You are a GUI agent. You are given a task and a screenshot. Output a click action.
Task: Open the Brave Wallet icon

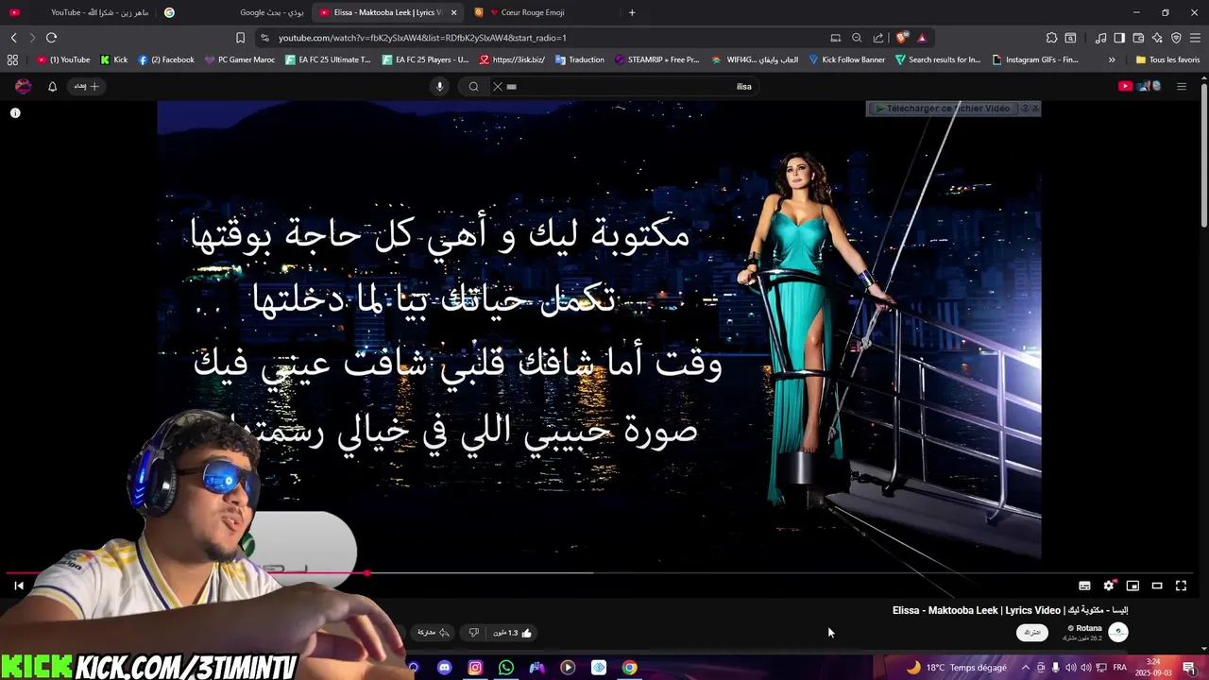click(x=1138, y=38)
